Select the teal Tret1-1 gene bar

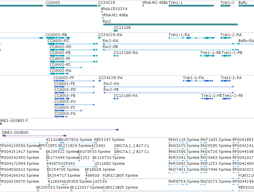(192, 6)
